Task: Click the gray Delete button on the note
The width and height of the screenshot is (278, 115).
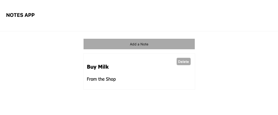Action: [184, 62]
